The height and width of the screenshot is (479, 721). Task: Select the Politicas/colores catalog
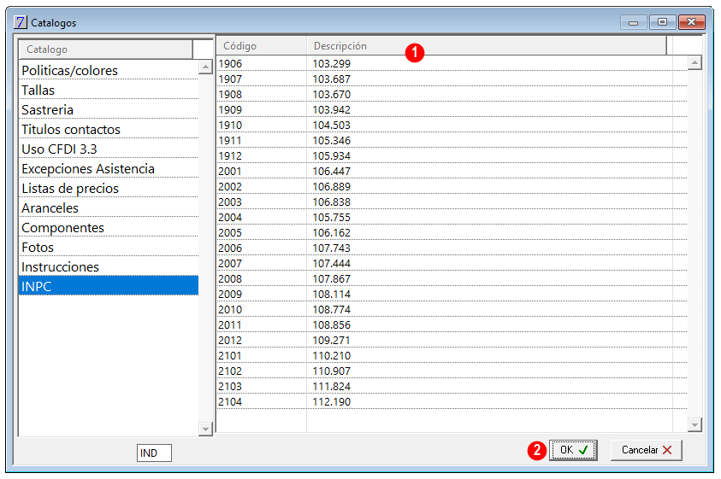coord(69,71)
